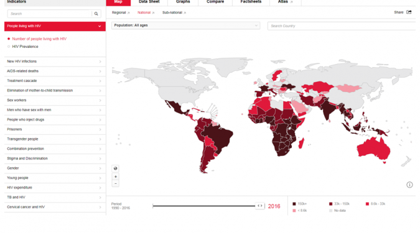
Task: Switch to the Graphs tab
Action: pos(183,2)
